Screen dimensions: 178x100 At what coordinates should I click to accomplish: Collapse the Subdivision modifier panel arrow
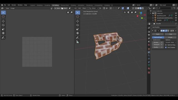click(153, 31)
